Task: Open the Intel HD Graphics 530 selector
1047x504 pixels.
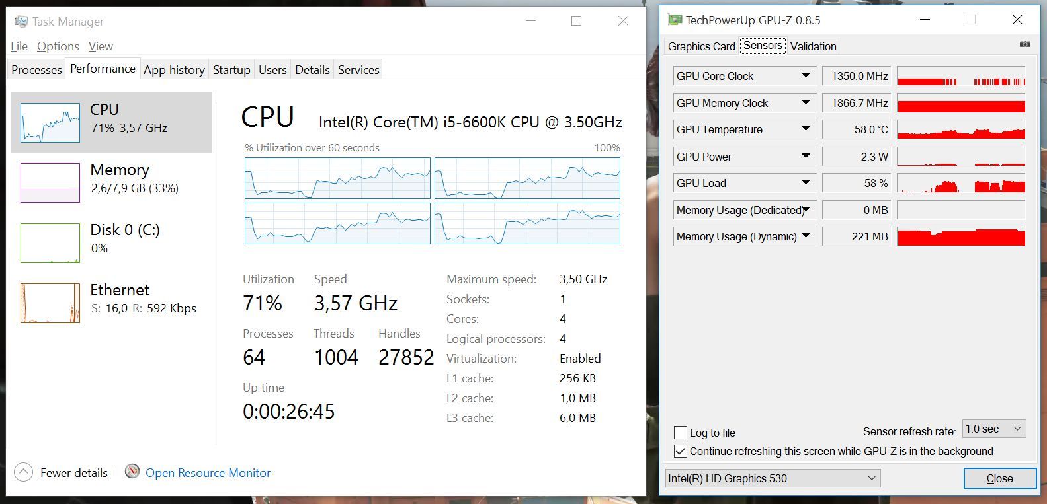Action: click(773, 478)
